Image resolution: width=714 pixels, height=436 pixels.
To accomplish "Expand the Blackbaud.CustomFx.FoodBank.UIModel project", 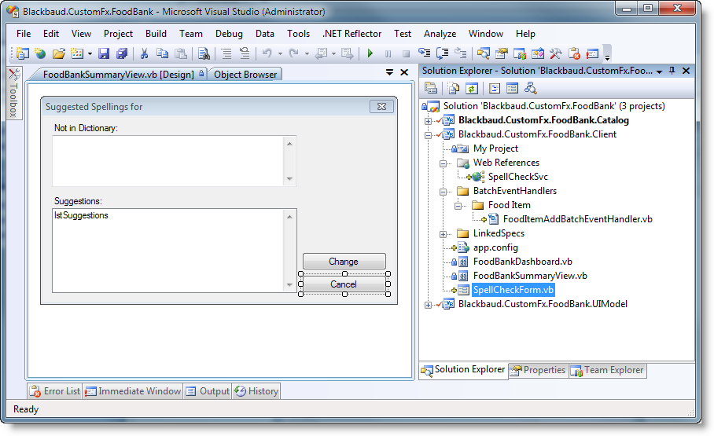I will (428, 305).
